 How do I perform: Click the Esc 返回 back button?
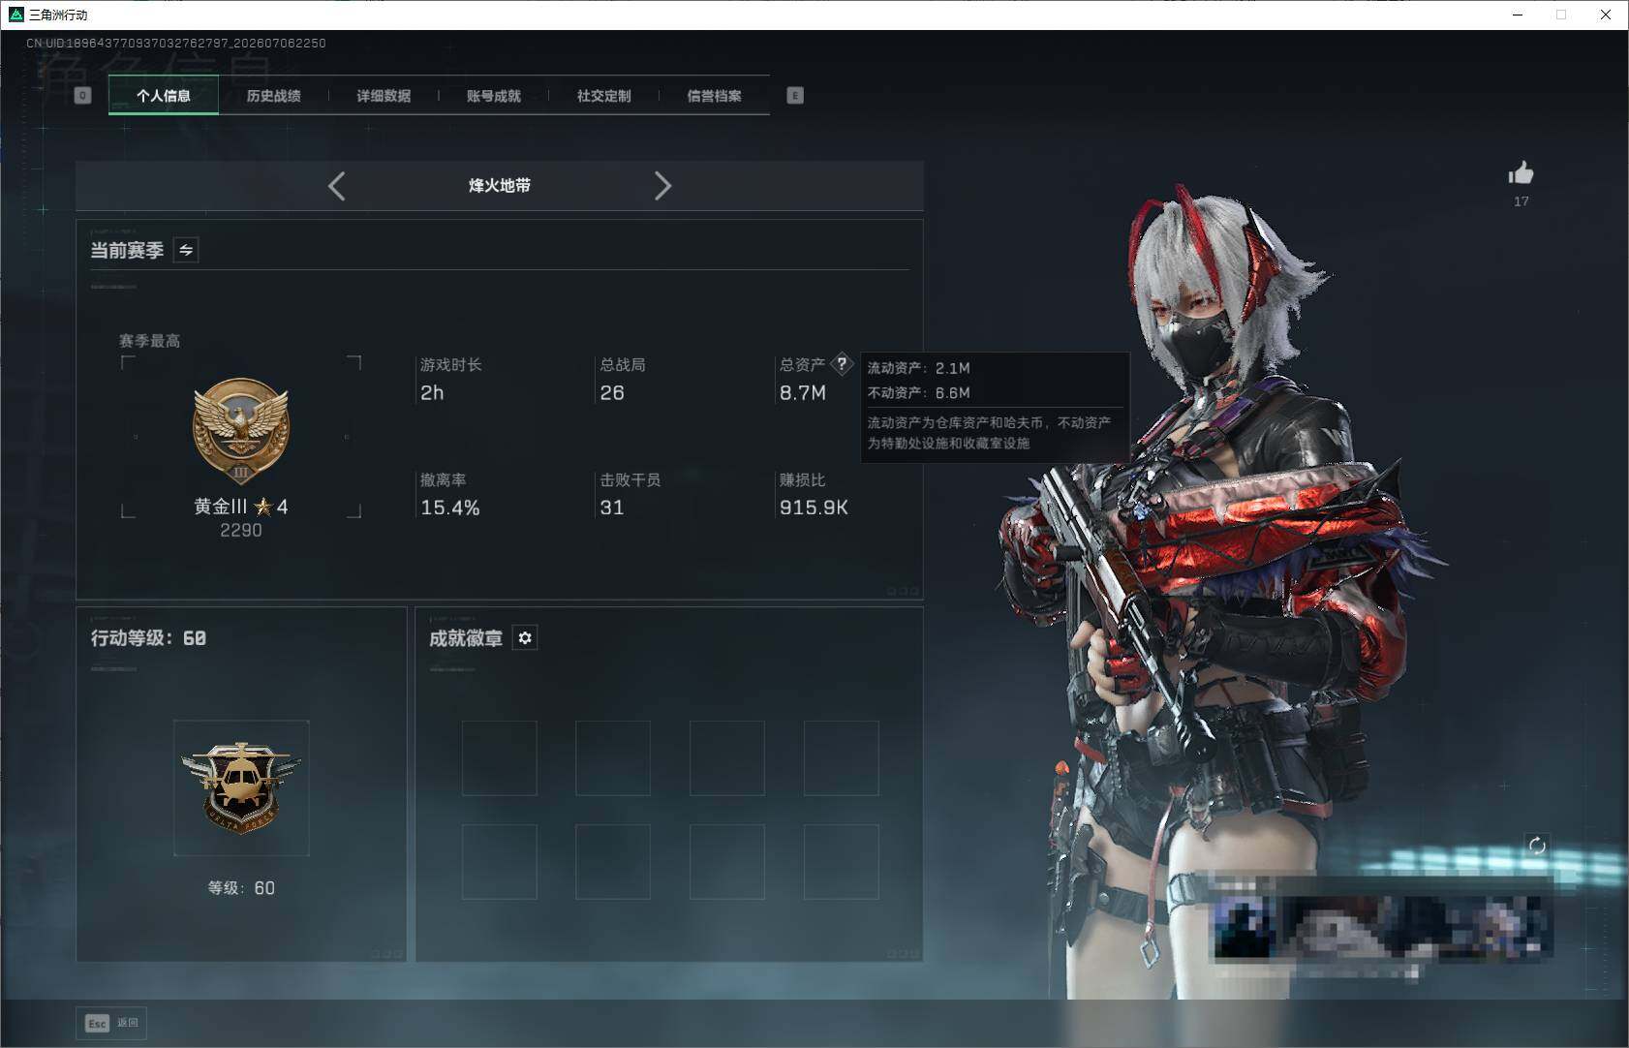click(x=111, y=1023)
